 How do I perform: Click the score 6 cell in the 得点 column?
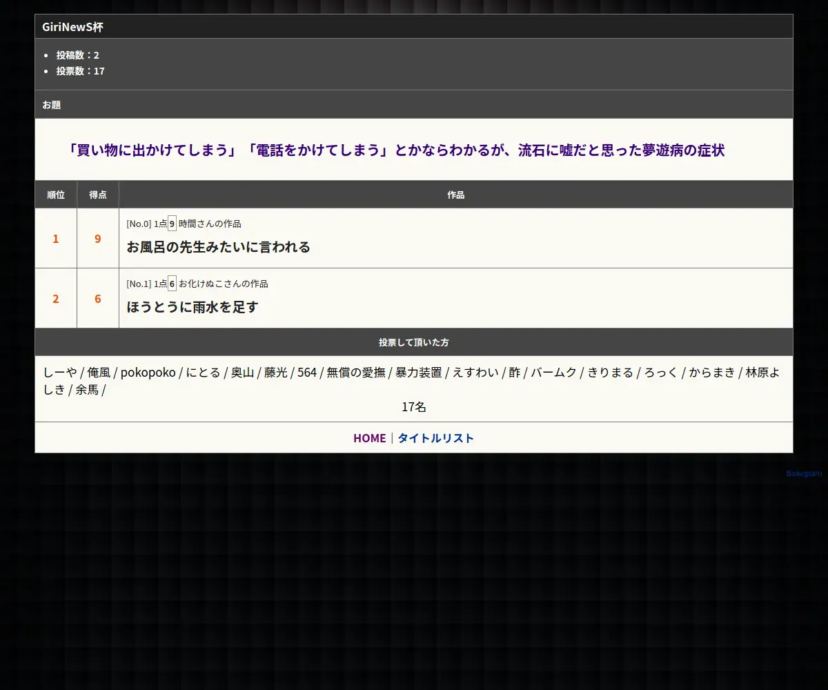98,299
